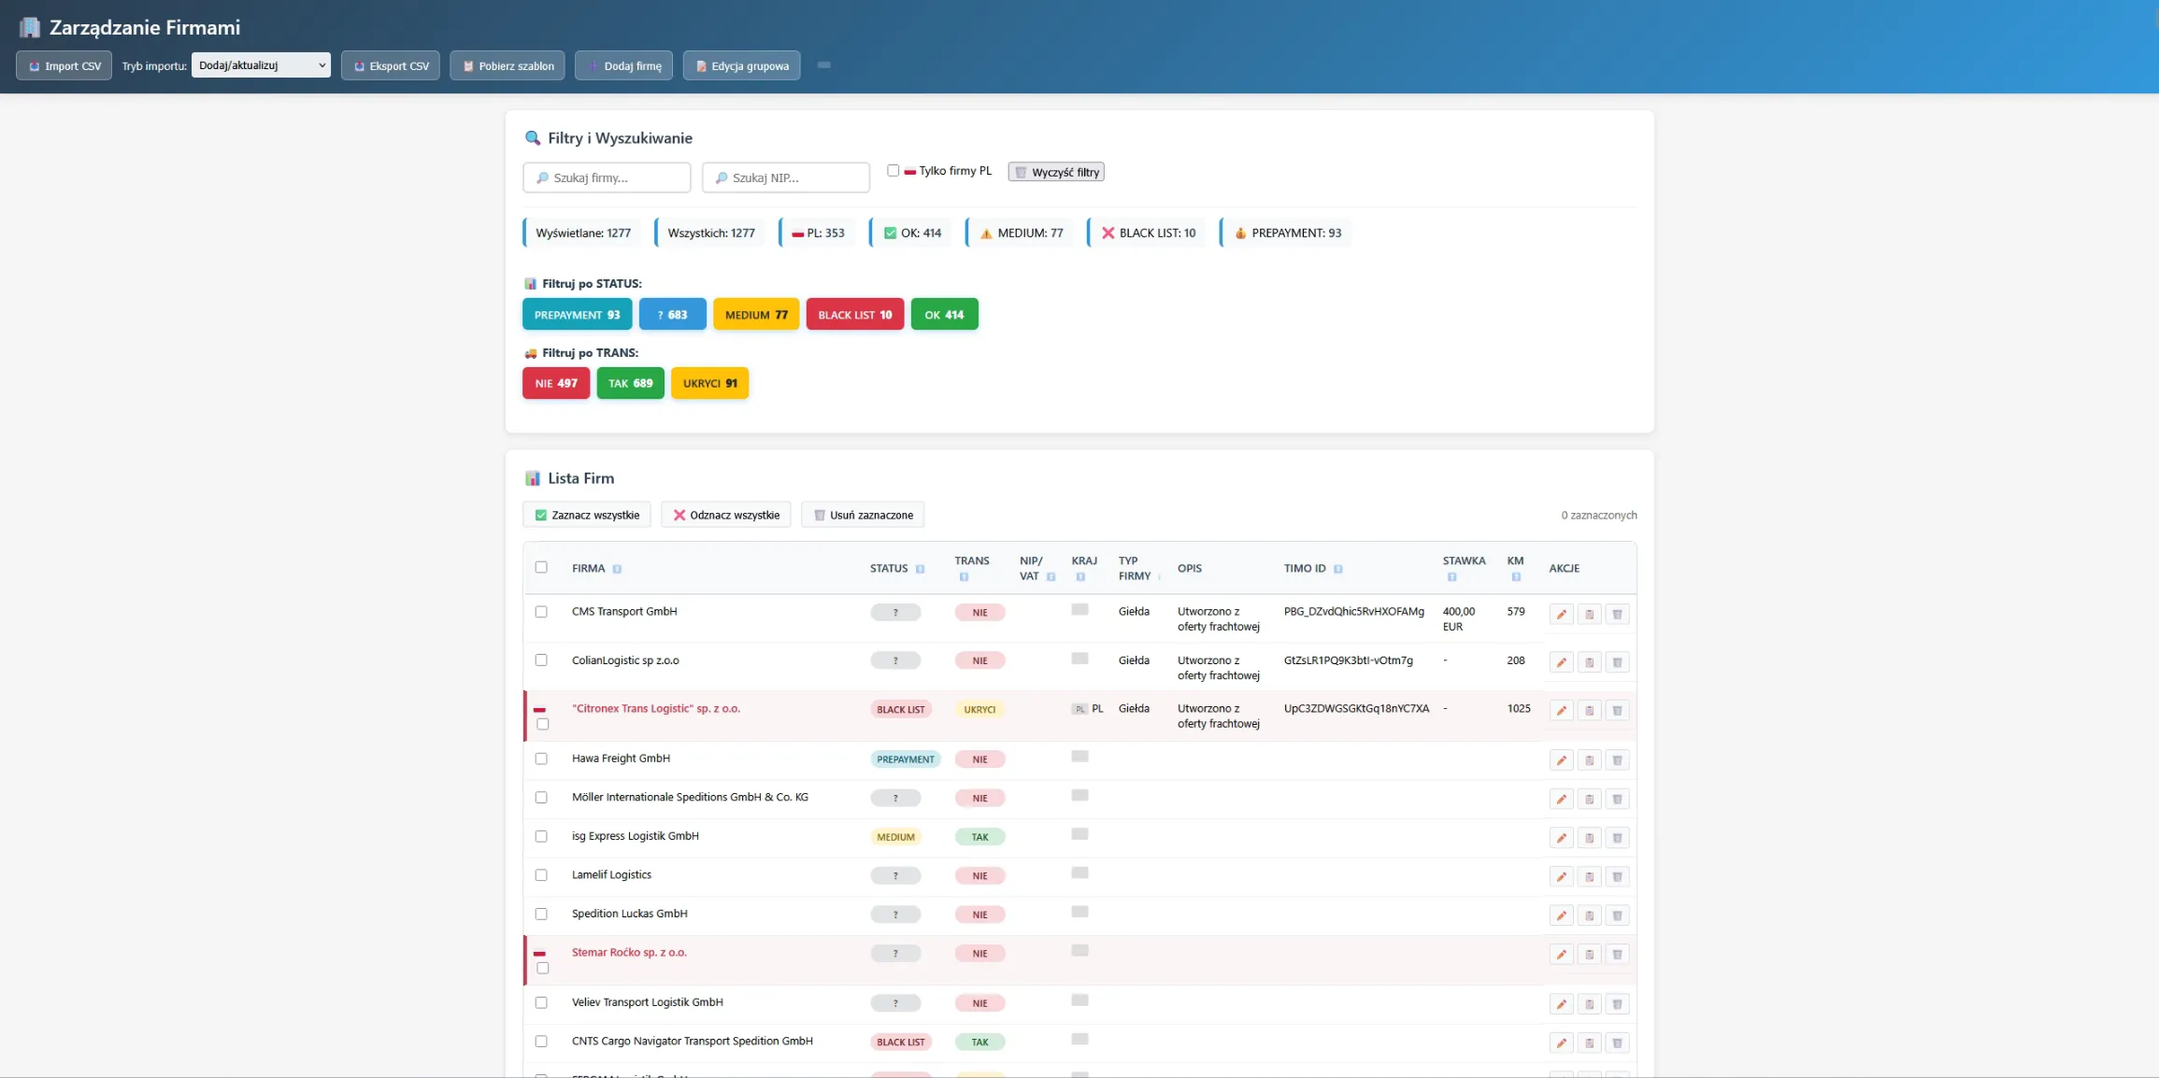Click Pobierz szablon in the header bar

pyautogui.click(x=507, y=65)
